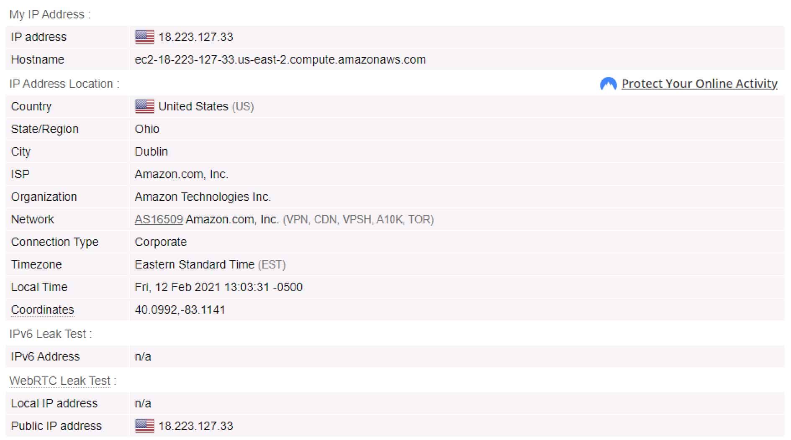This screenshot has height=440, width=791.
Task: Open the Protect Your Online Activity link
Action: pyautogui.click(x=699, y=84)
